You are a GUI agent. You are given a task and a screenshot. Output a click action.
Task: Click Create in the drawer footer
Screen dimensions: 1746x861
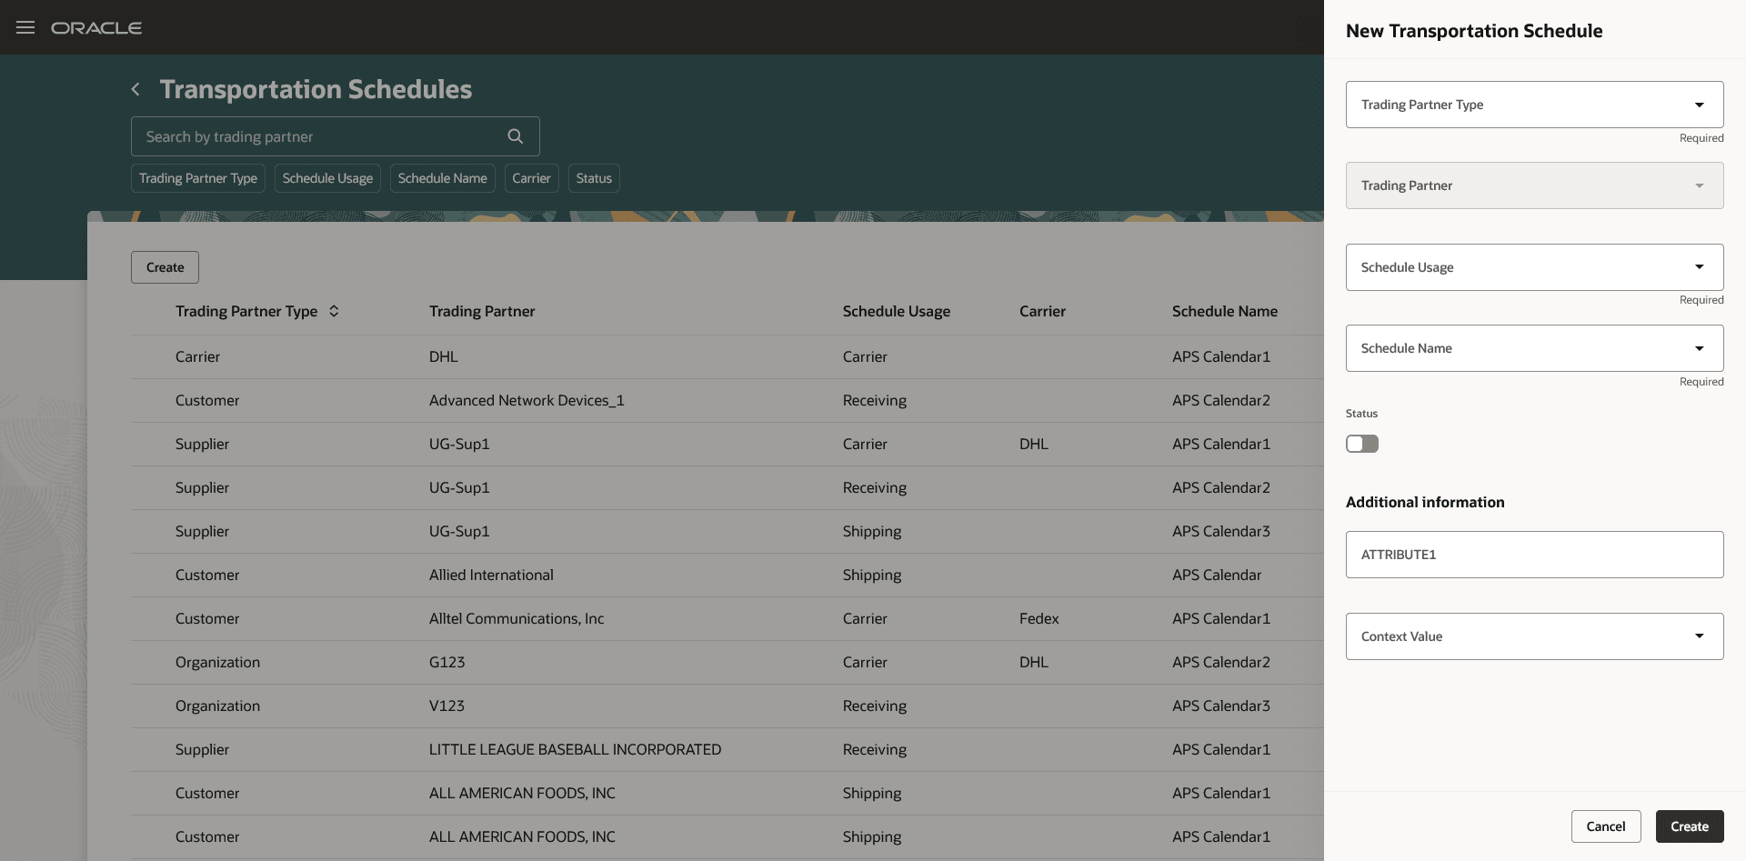1689,826
